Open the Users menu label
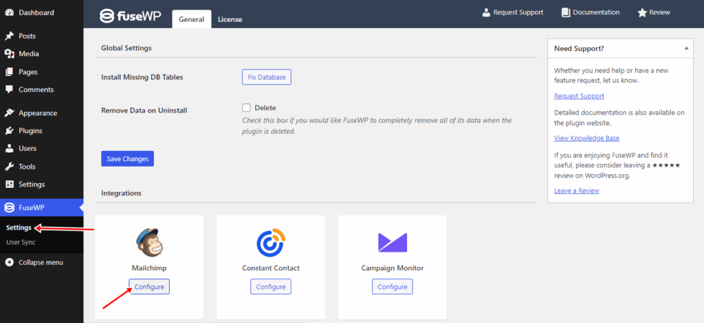The height and width of the screenshot is (323, 704). pyautogui.click(x=27, y=148)
